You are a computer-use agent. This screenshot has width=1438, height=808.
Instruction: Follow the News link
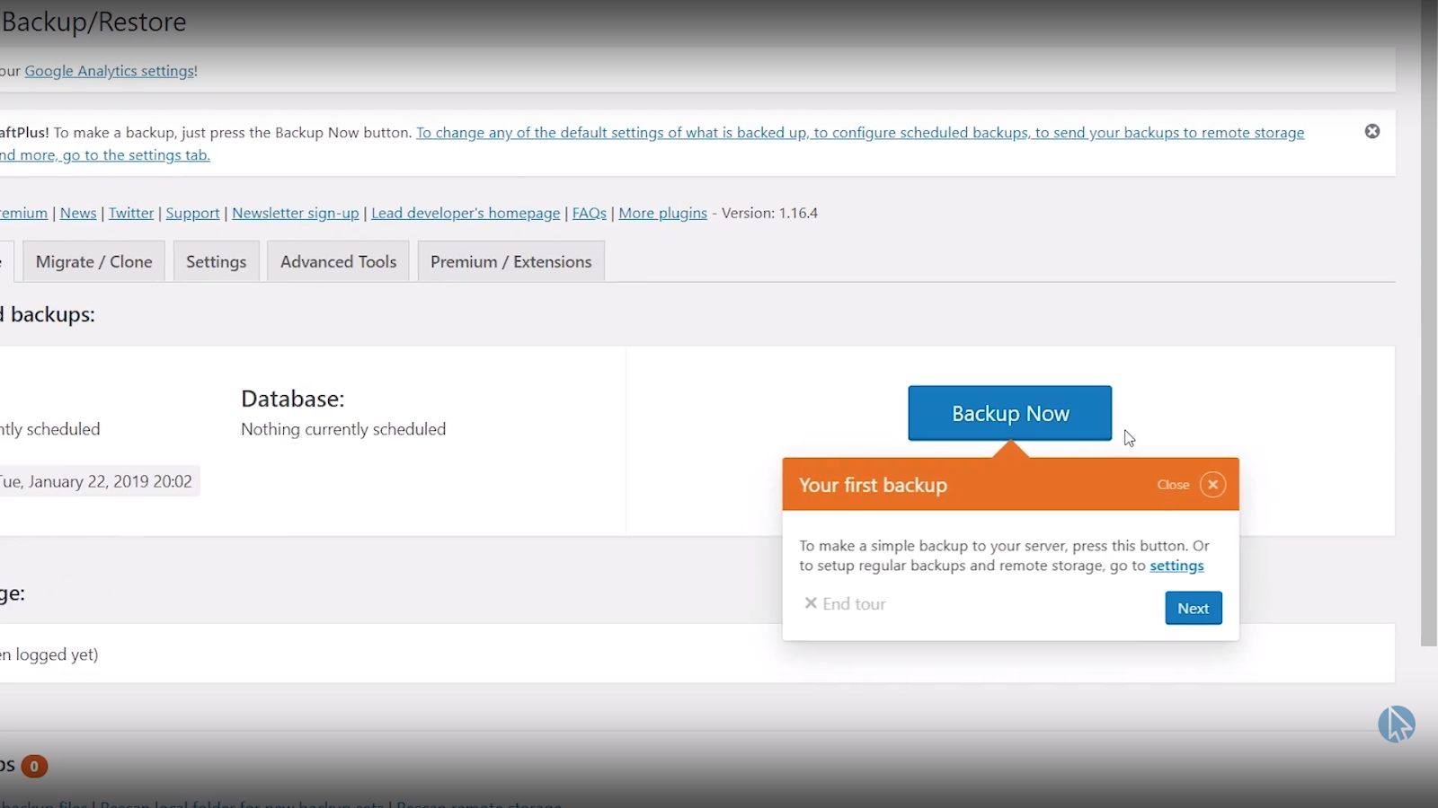(x=78, y=213)
